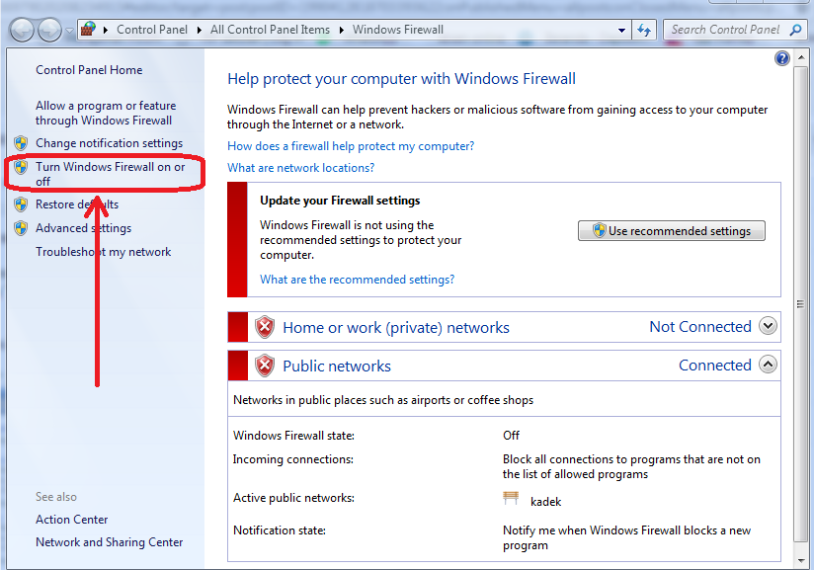Expand arrow after Control Panel breadcrumb
Image resolution: width=814 pixels, height=570 pixels.
point(199,30)
